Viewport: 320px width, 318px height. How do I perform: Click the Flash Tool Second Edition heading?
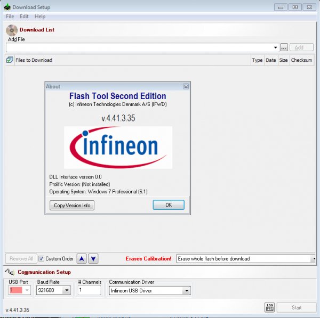pos(118,96)
